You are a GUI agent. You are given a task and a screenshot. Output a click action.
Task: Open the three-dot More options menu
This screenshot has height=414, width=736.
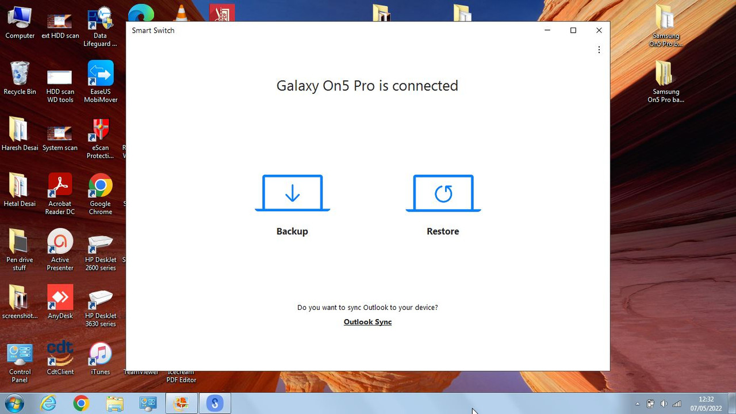[x=599, y=50]
